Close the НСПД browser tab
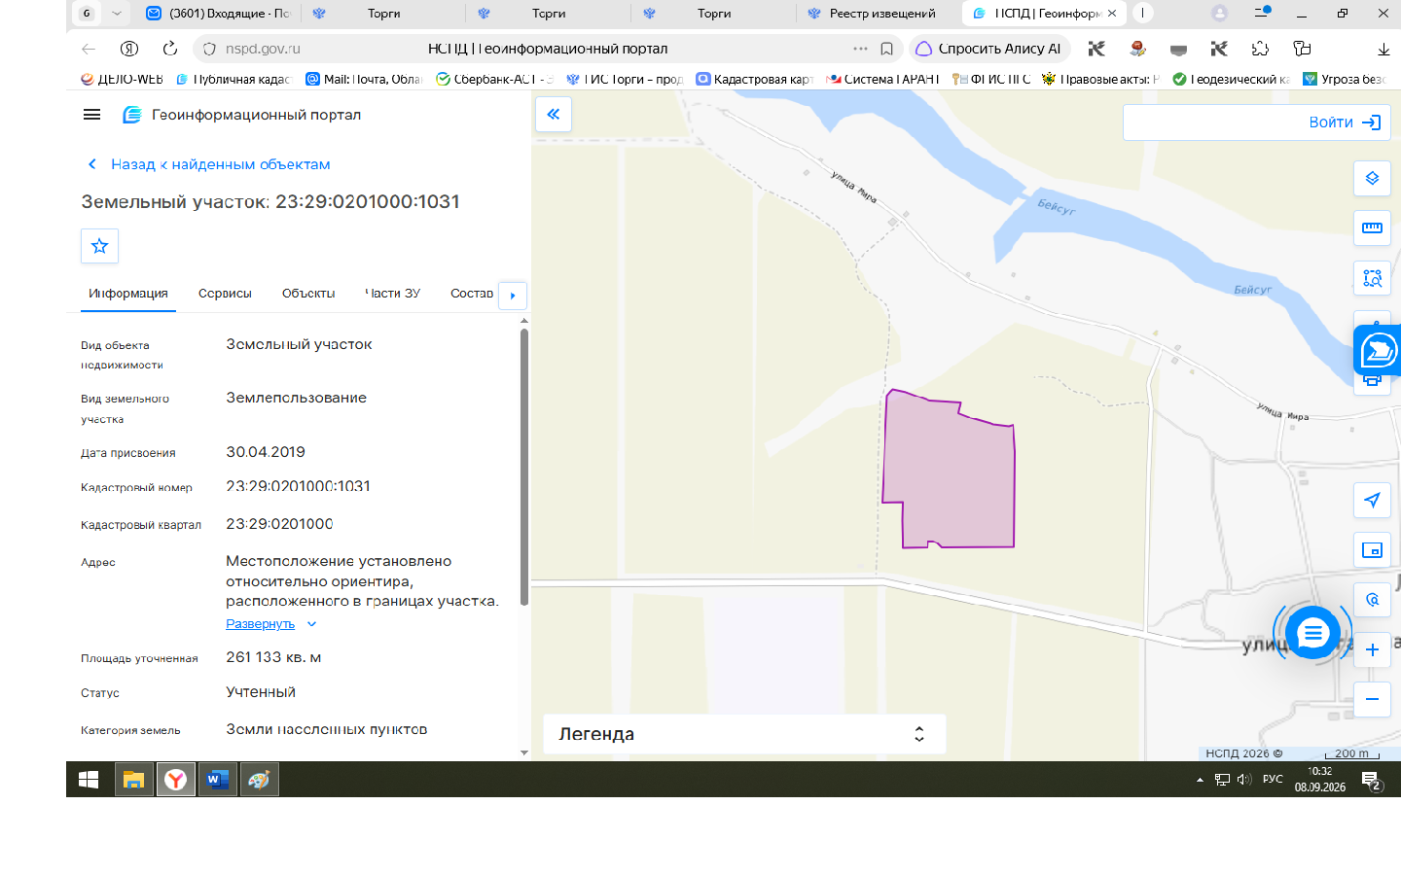The image size is (1401, 875). (x=1112, y=14)
